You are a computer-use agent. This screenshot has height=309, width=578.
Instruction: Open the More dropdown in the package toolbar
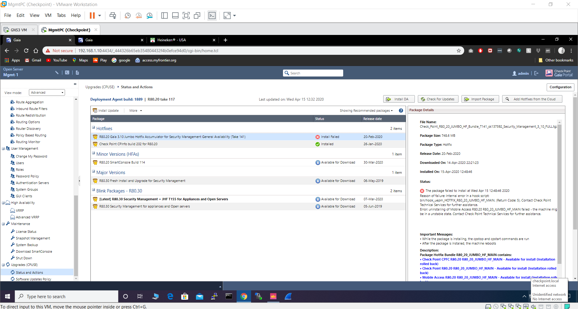(135, 111)
